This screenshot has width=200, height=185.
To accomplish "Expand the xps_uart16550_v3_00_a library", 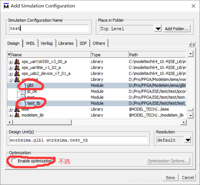I will (x=11, y=62).
